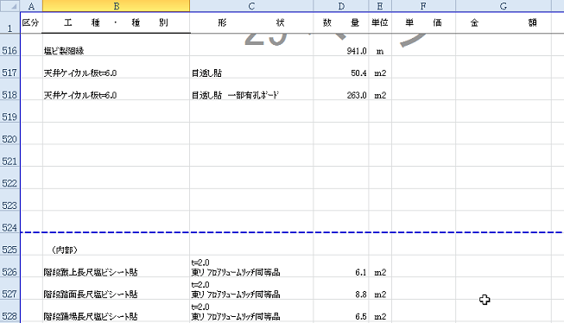Select quantity 8.8 cell
This screenshot has height=323, width=564.
pyautogui.click(x=341, y=288)
